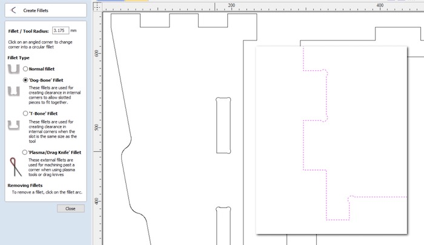Screen dimensions: 424x245
Task: Click the back arrow beside Create Fillets
Action: (x=13, y=10)
